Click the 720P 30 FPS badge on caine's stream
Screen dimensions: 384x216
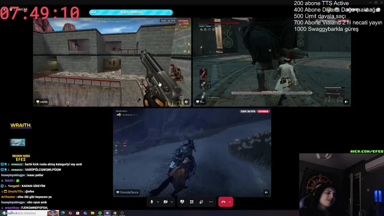coord(168,21)
